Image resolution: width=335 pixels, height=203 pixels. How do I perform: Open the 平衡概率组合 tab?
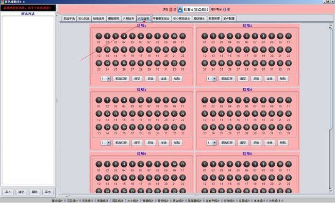click(161, 19)
